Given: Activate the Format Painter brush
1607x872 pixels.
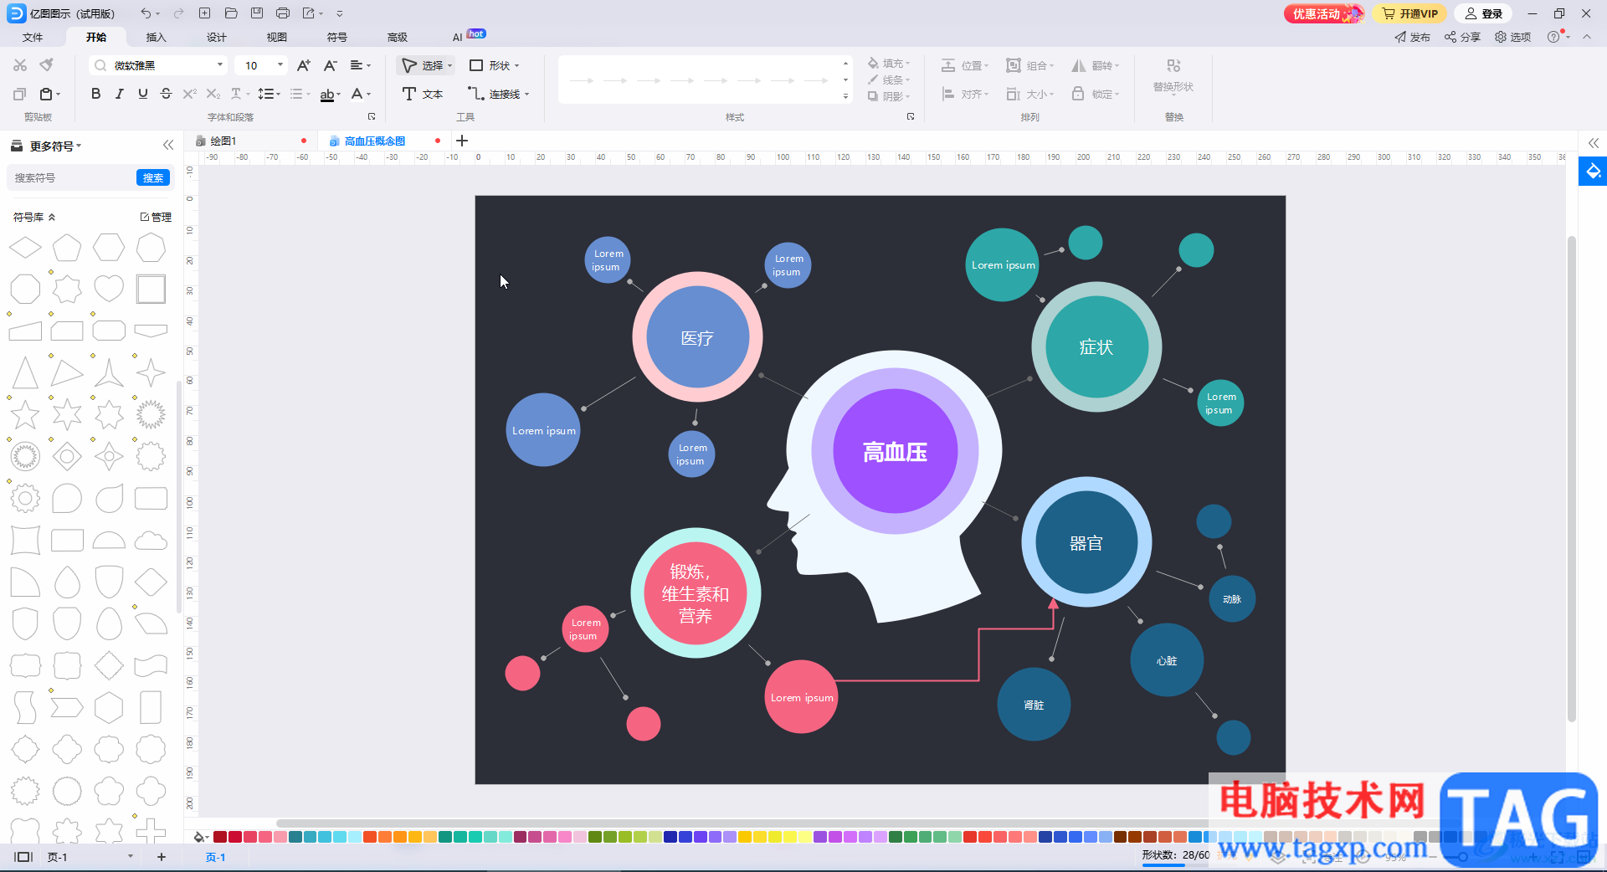Looking at the screenshot, I should tap(47, 65).
